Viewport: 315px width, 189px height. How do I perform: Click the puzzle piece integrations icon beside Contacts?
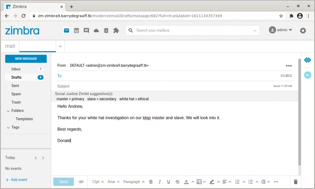(x=116, y=31)
